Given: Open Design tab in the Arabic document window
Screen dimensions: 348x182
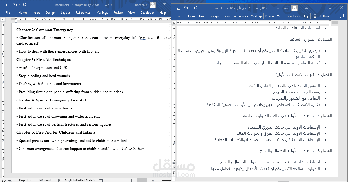Looking at the screenshot, I should click(x=214, y=16).
